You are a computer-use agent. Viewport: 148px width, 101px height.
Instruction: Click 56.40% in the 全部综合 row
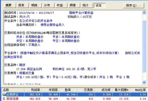coord(53,94)
